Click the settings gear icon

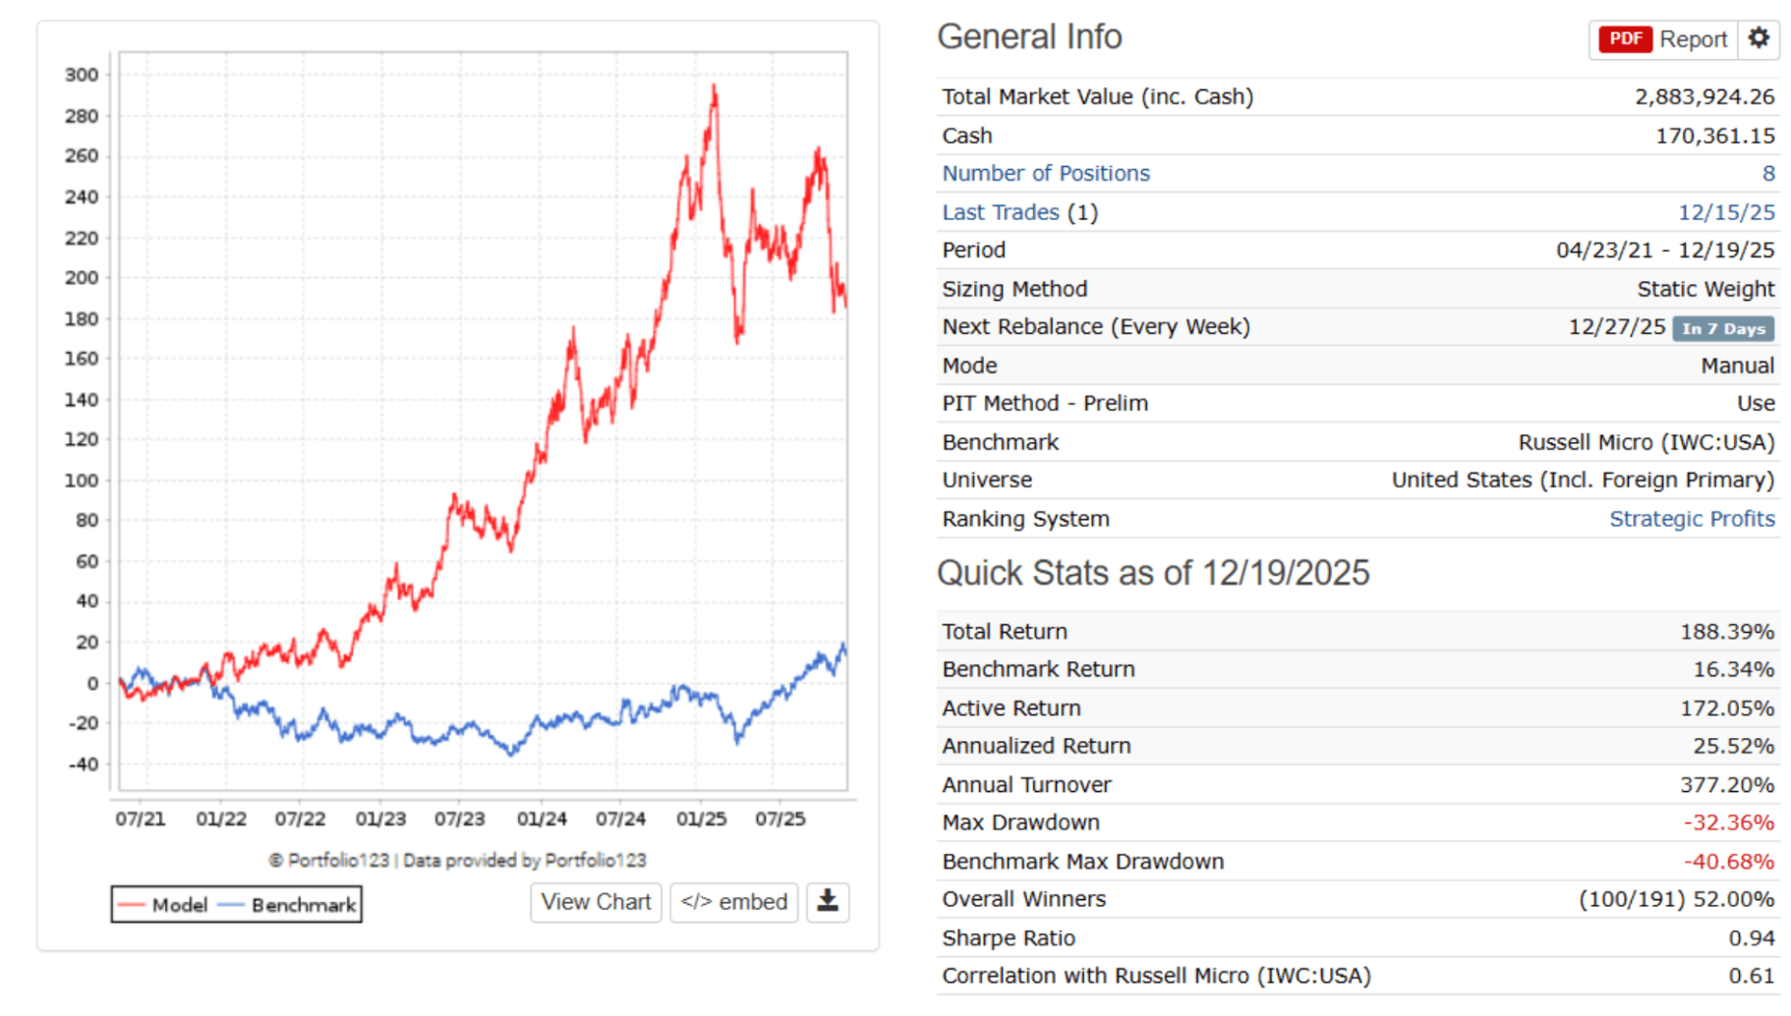[1759, 38]
